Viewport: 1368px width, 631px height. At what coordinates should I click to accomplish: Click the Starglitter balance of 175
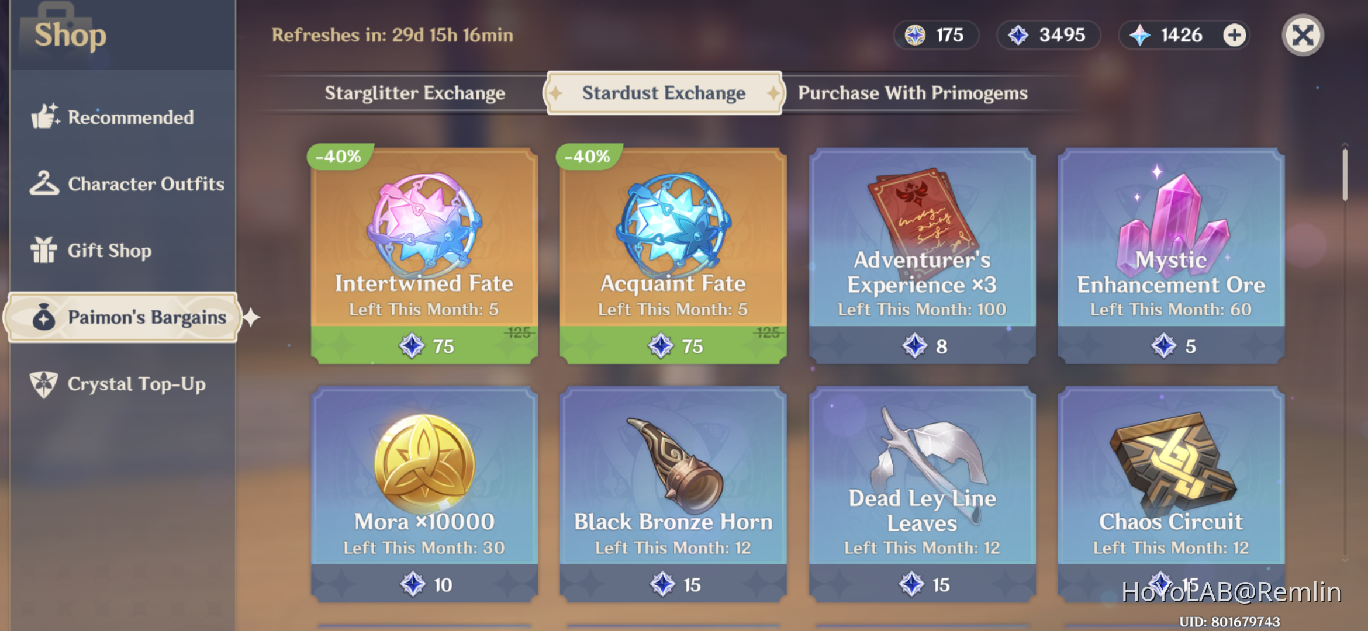pos(937,36)
